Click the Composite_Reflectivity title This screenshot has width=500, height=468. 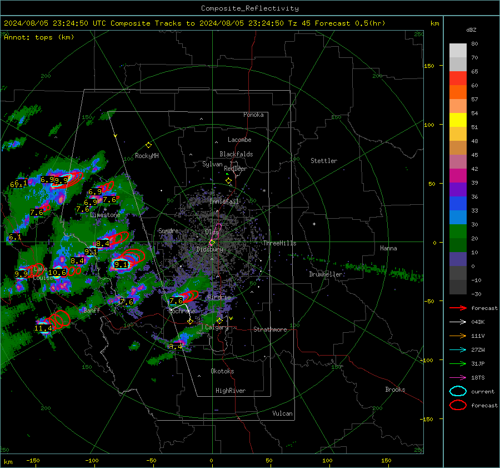click(250, 8)
